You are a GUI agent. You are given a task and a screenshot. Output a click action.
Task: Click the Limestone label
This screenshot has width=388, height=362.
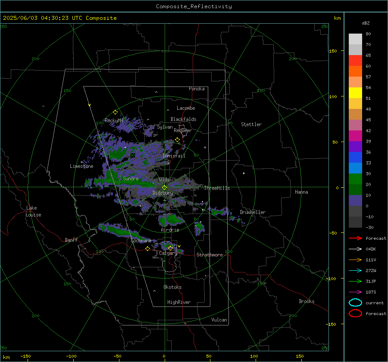click(81, 166)
